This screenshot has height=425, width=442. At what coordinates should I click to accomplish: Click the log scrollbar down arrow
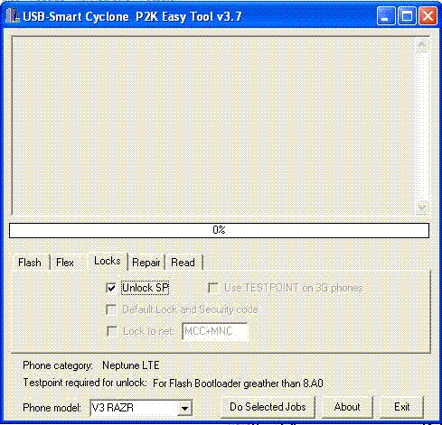(x=422, y=207)
